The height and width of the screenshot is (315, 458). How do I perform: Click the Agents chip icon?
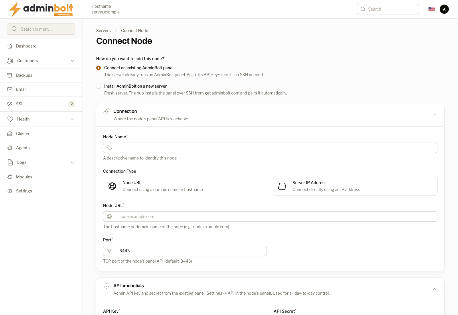(x=10, y=148)
